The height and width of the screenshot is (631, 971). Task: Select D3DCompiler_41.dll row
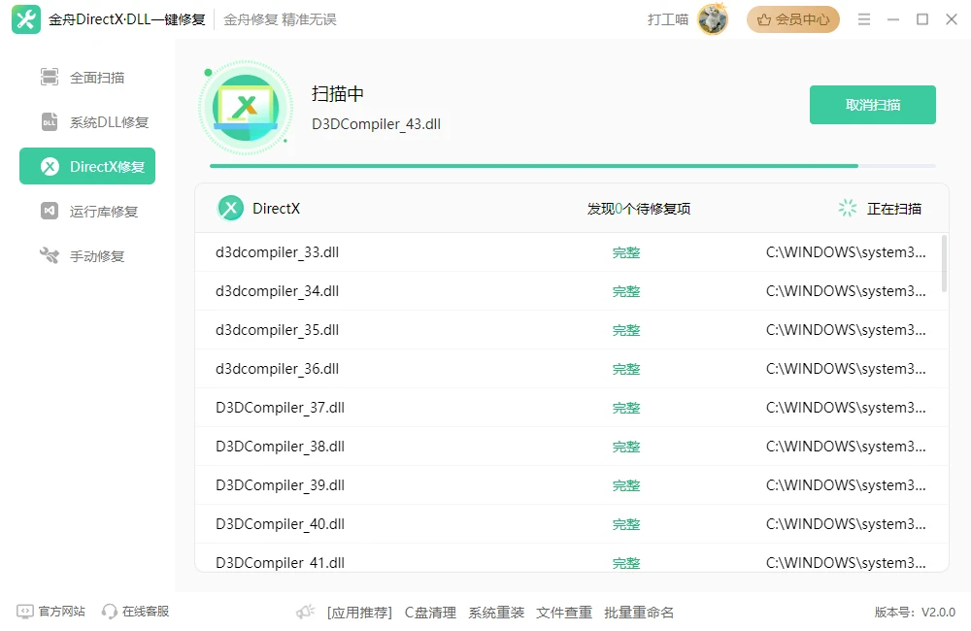click(x=572, y=558)
